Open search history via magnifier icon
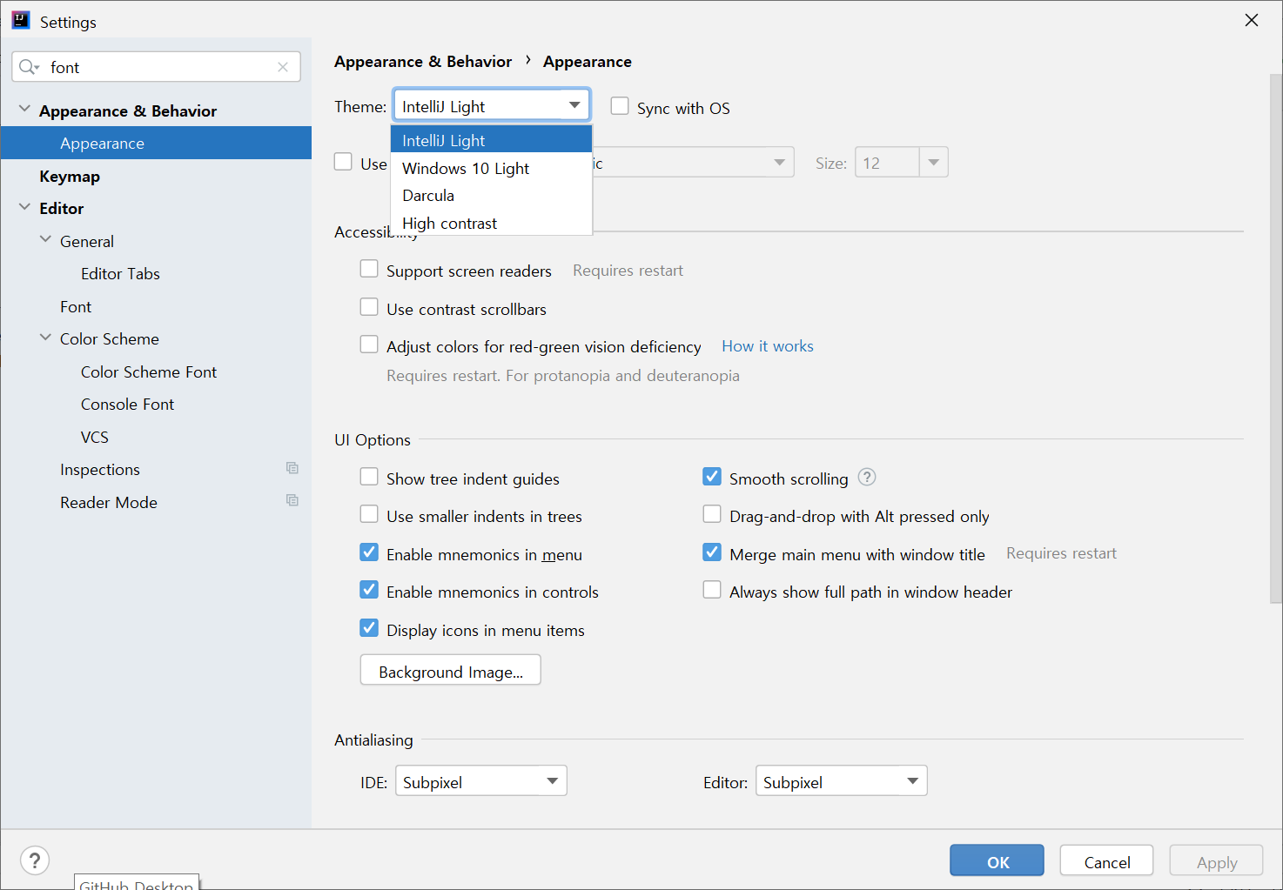Screen dimensions: 1283x890 pos(29,67)
